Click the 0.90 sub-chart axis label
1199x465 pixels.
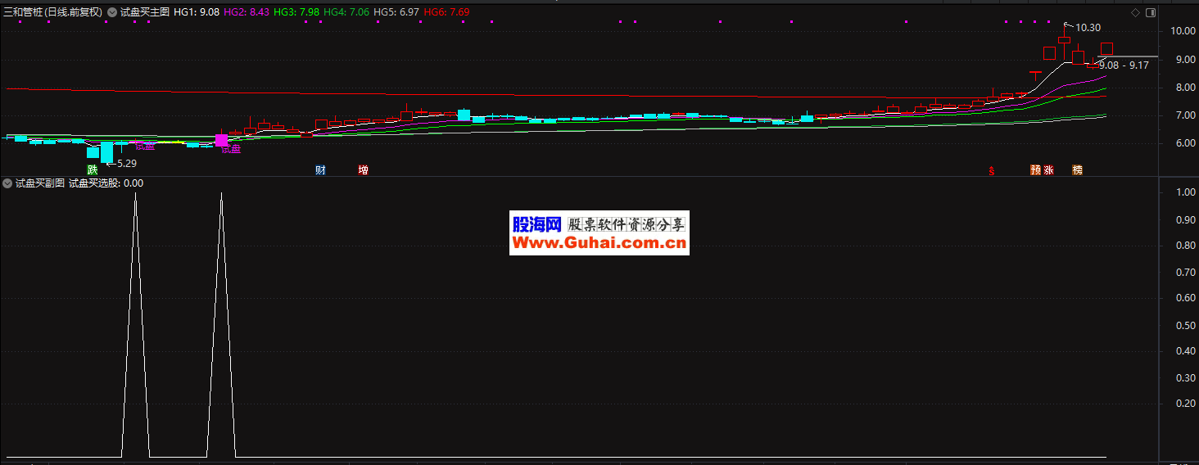coord(1186,219)
